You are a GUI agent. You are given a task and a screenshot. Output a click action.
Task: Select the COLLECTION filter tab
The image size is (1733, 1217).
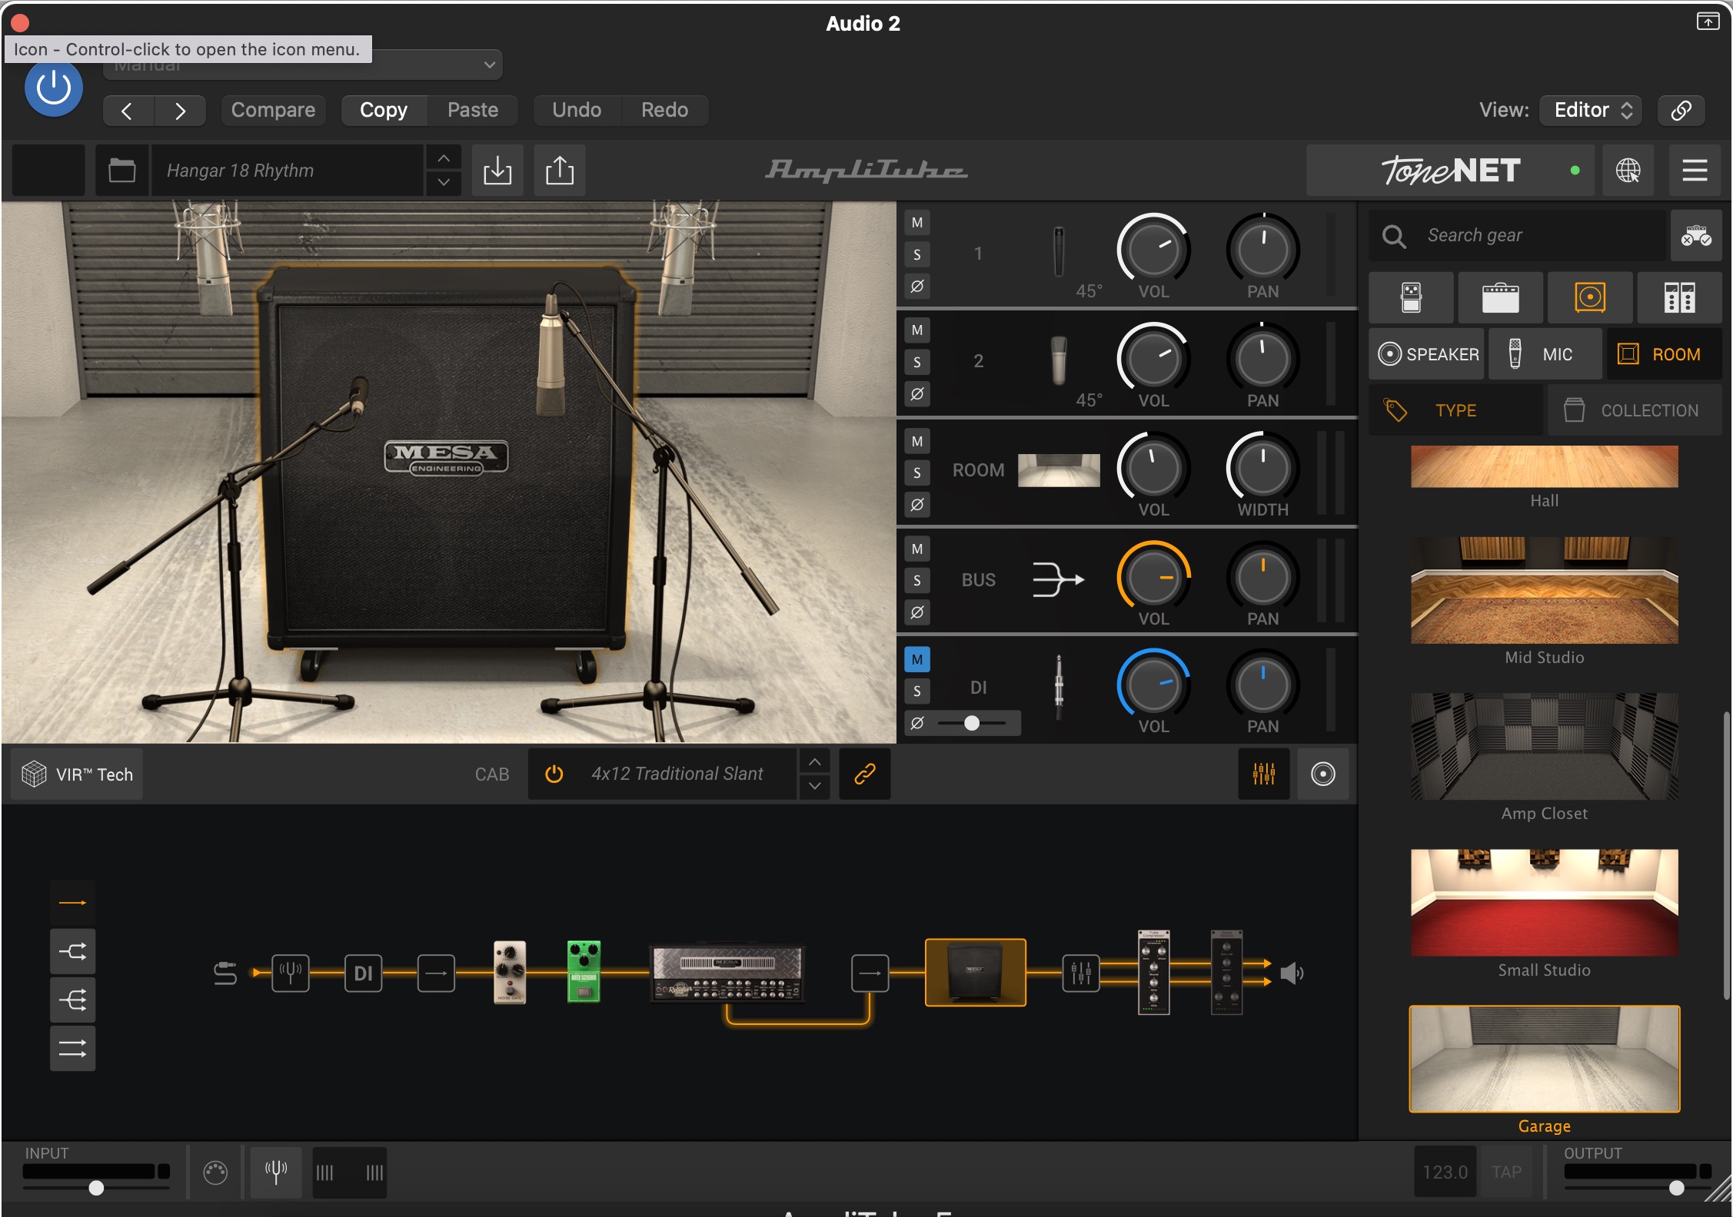(x=1634, y=410)
